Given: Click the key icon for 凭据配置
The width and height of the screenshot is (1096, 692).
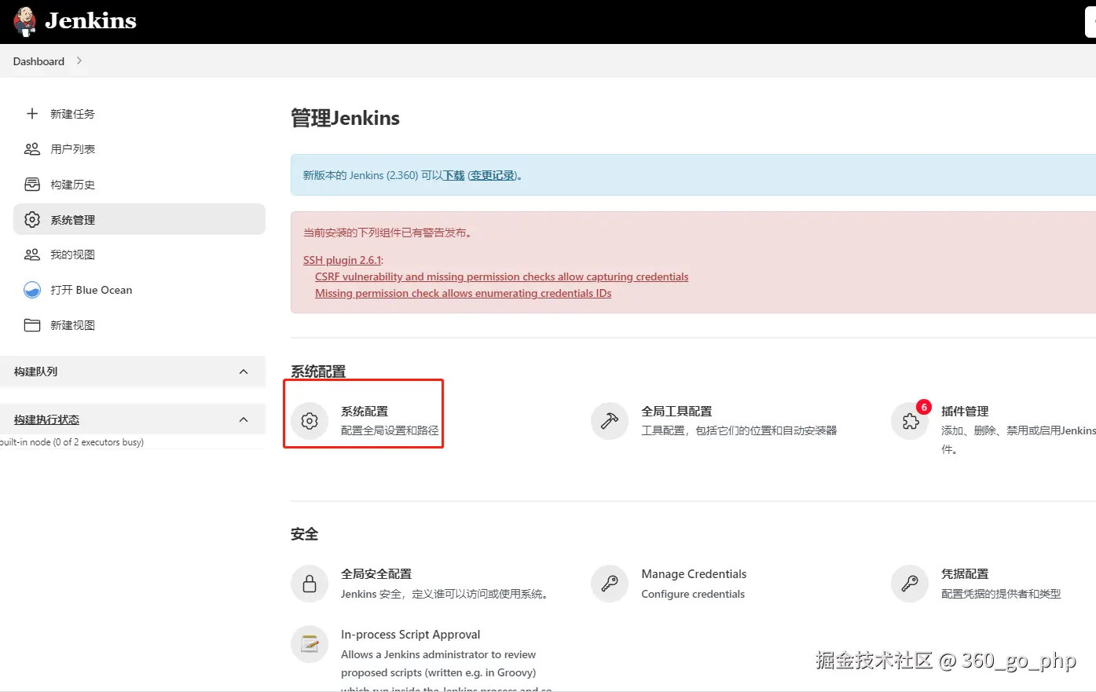Looking at the screenshot, I should pos(910,584).
